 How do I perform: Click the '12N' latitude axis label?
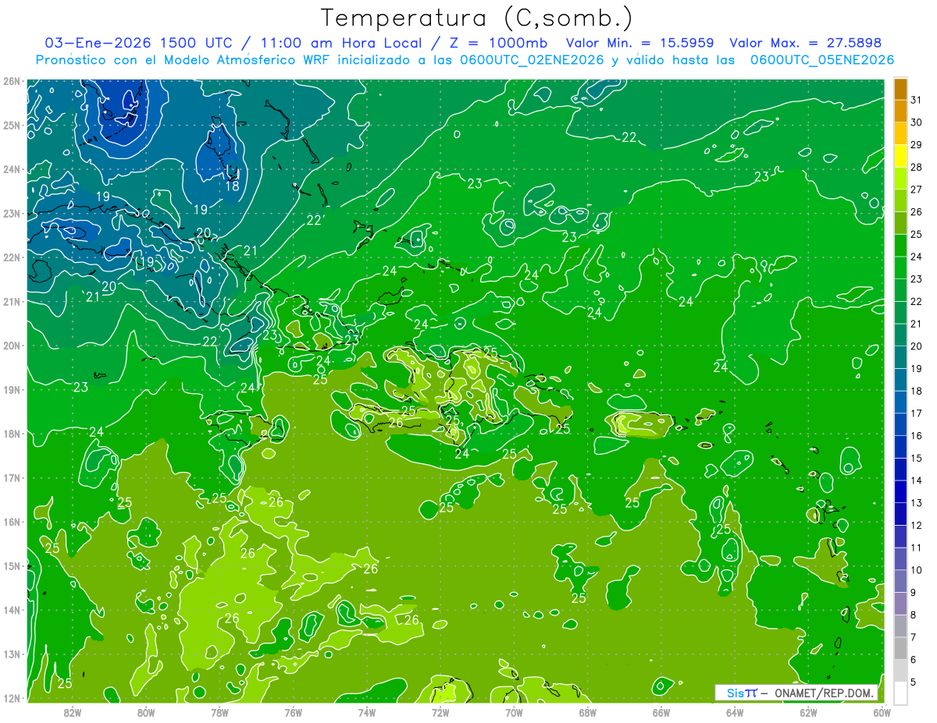coord(12,698)
